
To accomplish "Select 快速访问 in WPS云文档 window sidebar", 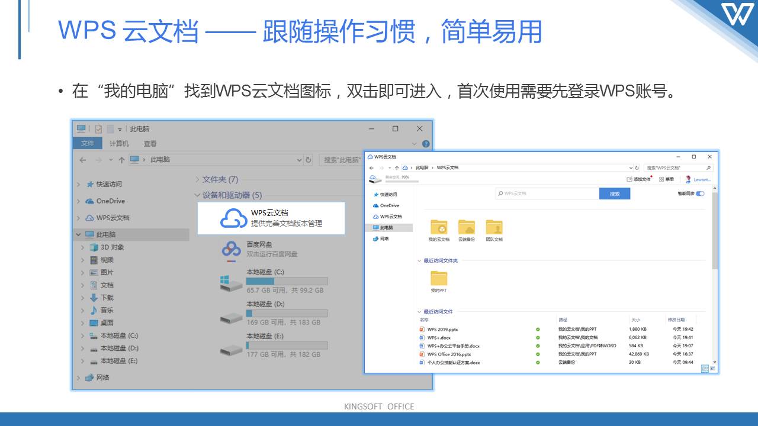I will [x=385, y=194].
